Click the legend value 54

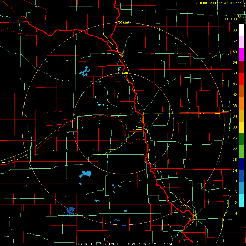coord(235,62)
